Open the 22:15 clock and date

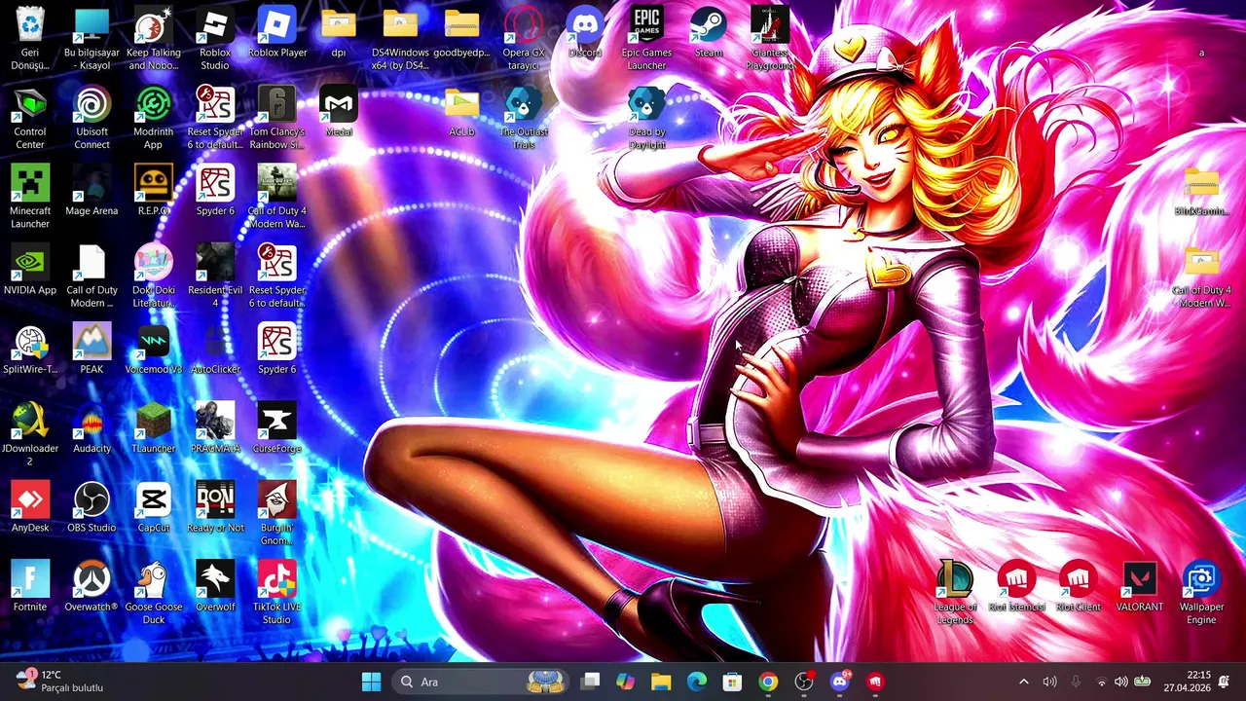pyautogui.click(x=1187, y=682)
